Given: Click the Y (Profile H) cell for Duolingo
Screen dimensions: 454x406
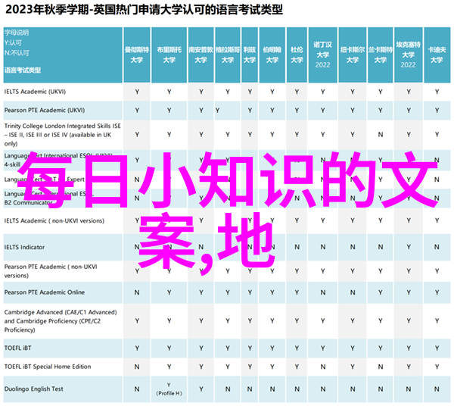Looking at the screenshot, I should (169, 389).
